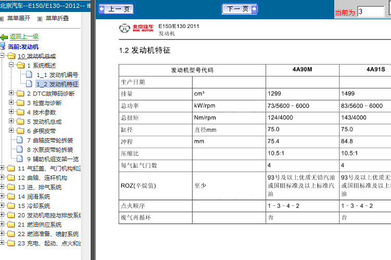391x260 pixels.
Task: Open 23 充电、起动、点火 tree item
Action: tap(49, 243)
